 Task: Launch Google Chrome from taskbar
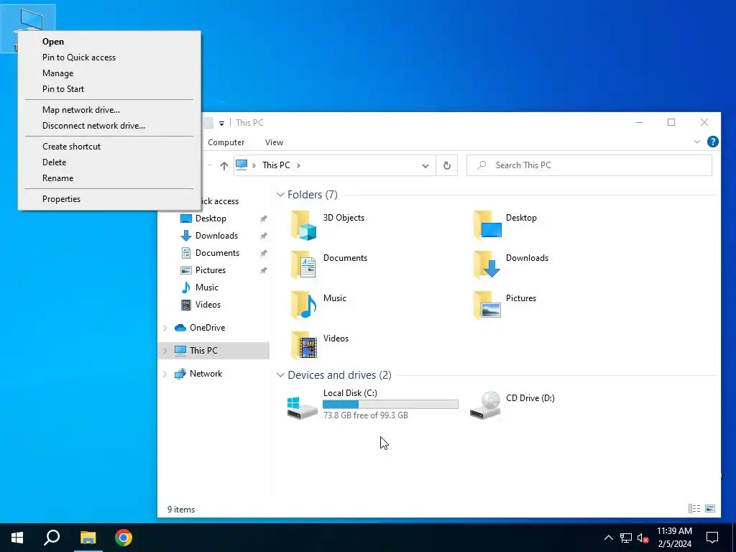pyautogui.click(x=124, y=538)
